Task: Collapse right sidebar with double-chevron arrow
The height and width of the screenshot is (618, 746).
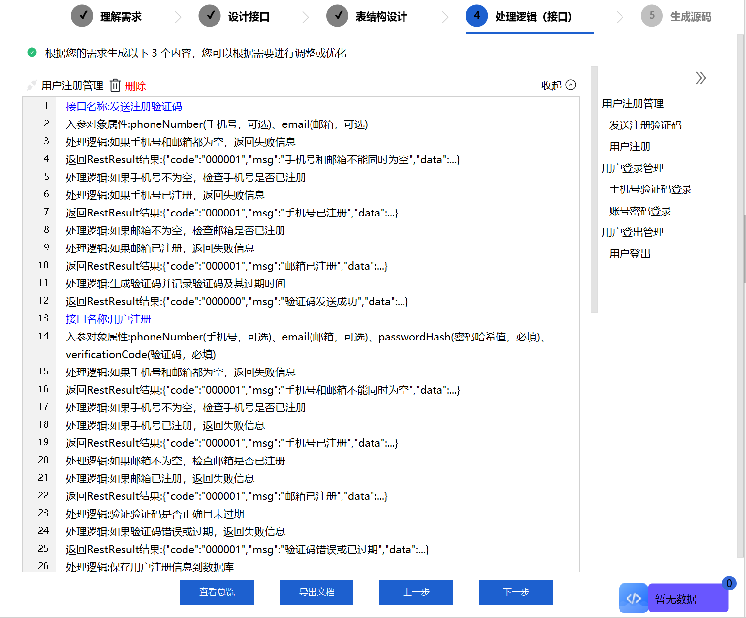Action: (701, 78)
